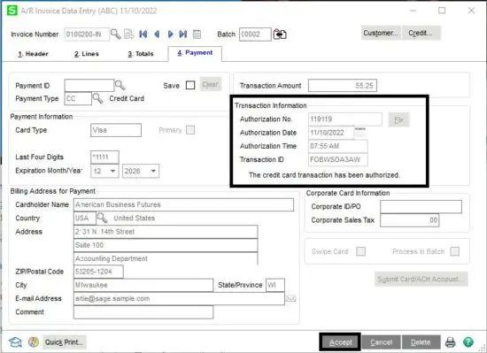This screenshot has height=353, width=487.
Task: Toggle the Process in Batch checkbox
Action: tap(455, 251)
